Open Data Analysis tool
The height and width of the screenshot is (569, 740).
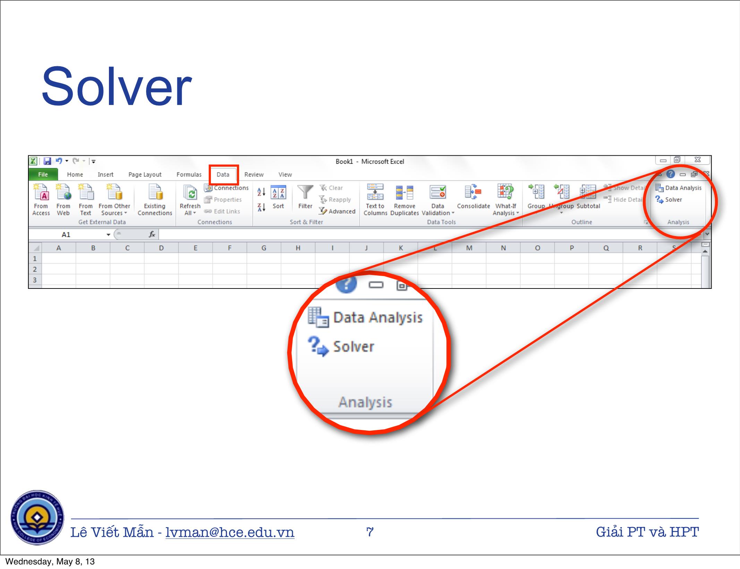click(x=681, y=187)
